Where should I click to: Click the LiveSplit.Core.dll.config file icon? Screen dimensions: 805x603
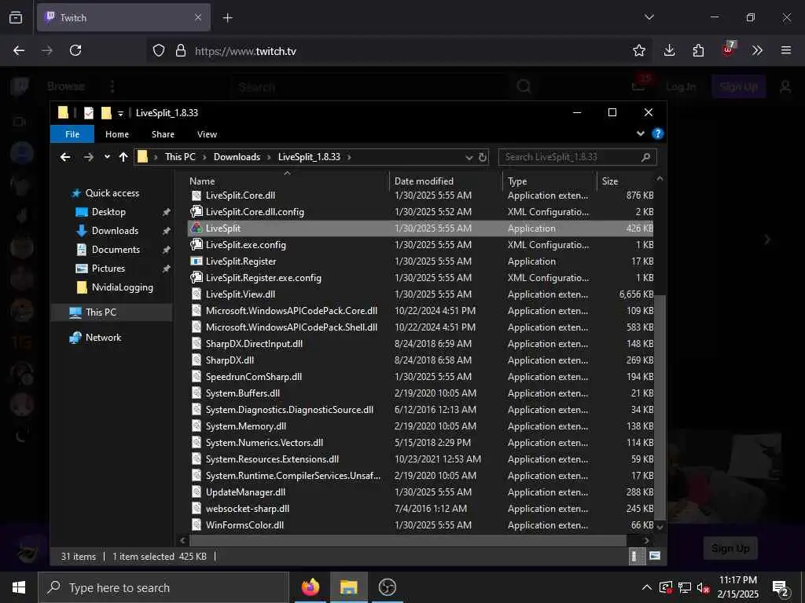point(196,211)
